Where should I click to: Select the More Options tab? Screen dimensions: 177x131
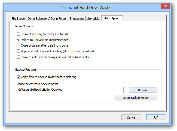tap(112, 18)
